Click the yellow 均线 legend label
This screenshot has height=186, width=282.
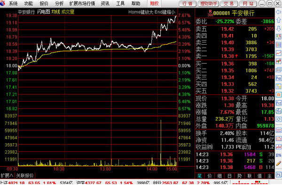[x=55, y=12]
